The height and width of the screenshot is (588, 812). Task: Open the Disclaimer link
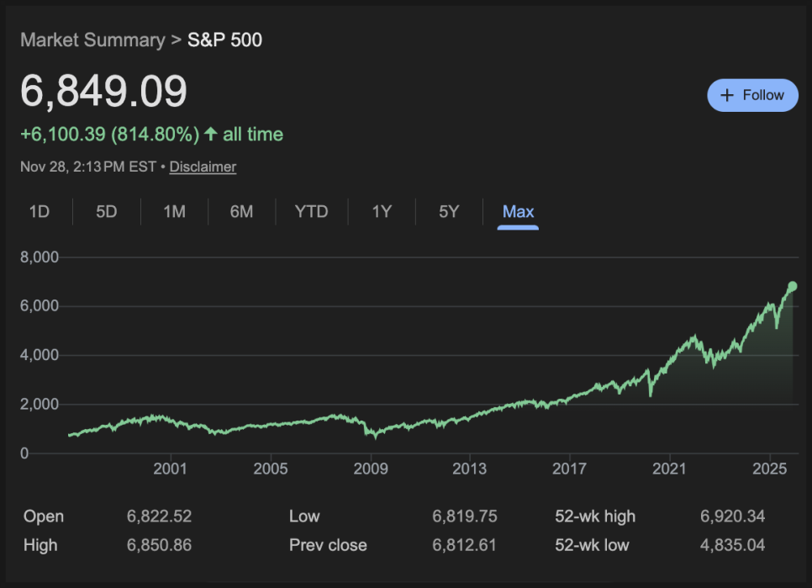point(203,167)
